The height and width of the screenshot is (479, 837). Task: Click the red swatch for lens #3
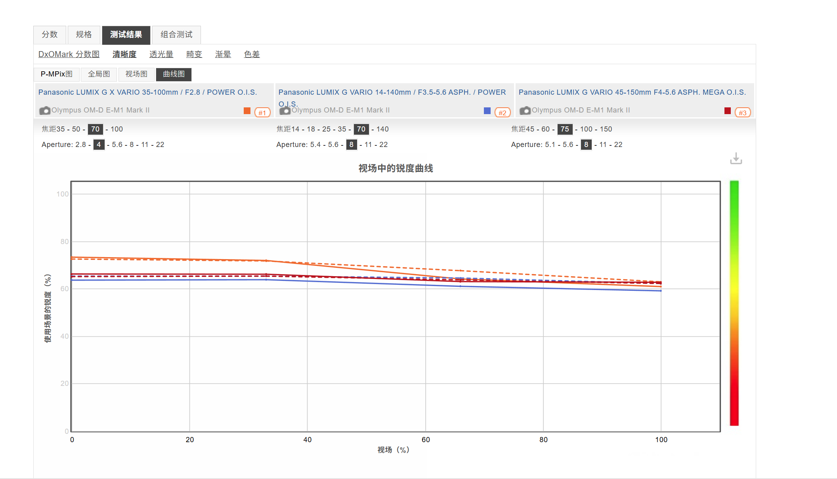coord(727,111)
